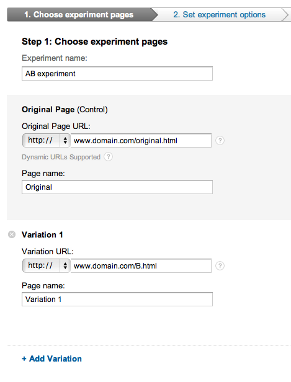The height and width of the screenshot is (382, 291).
Task: Switch to Set experiment options step tab
Action: tap(220, 15)
